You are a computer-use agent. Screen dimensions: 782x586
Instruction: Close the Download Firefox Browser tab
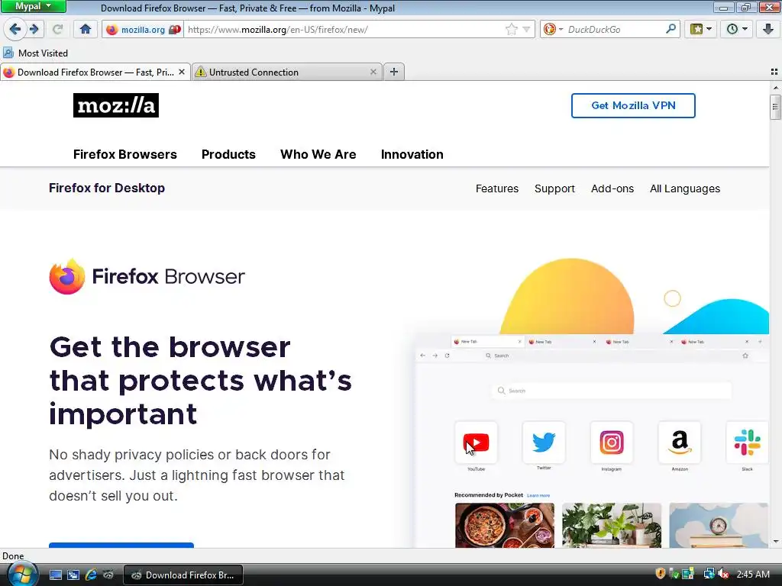tap(182, 72)
